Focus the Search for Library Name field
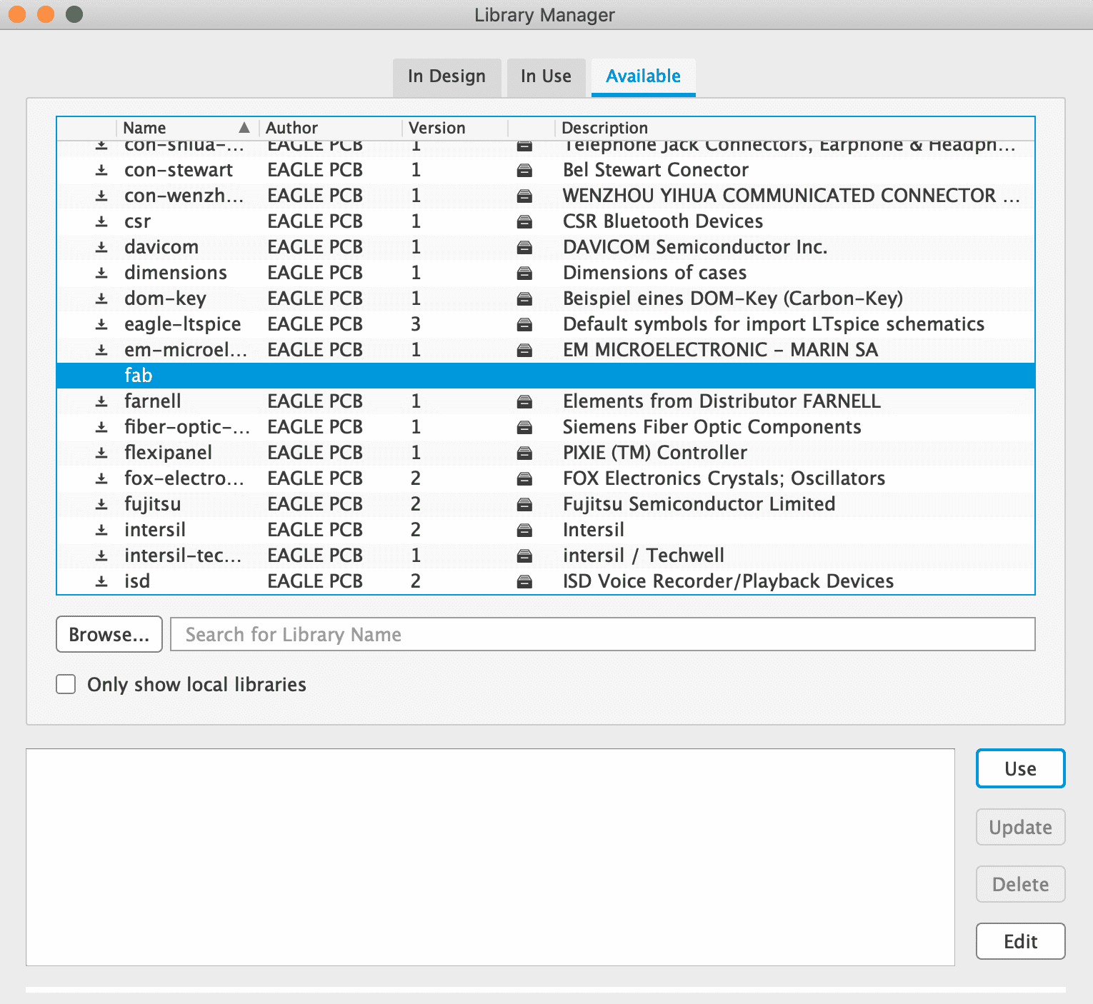The width and height of the screenshot is (1093, 1004). [602, 634]
